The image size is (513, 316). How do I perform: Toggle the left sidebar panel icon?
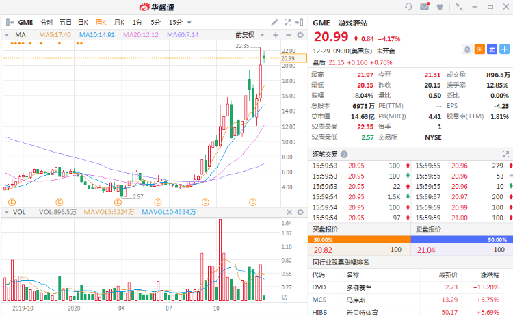[x=10, y=23]
